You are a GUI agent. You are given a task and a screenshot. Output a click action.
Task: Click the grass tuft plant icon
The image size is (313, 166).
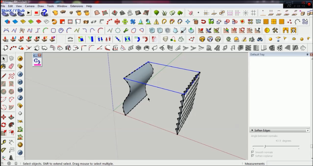point(164,13)
